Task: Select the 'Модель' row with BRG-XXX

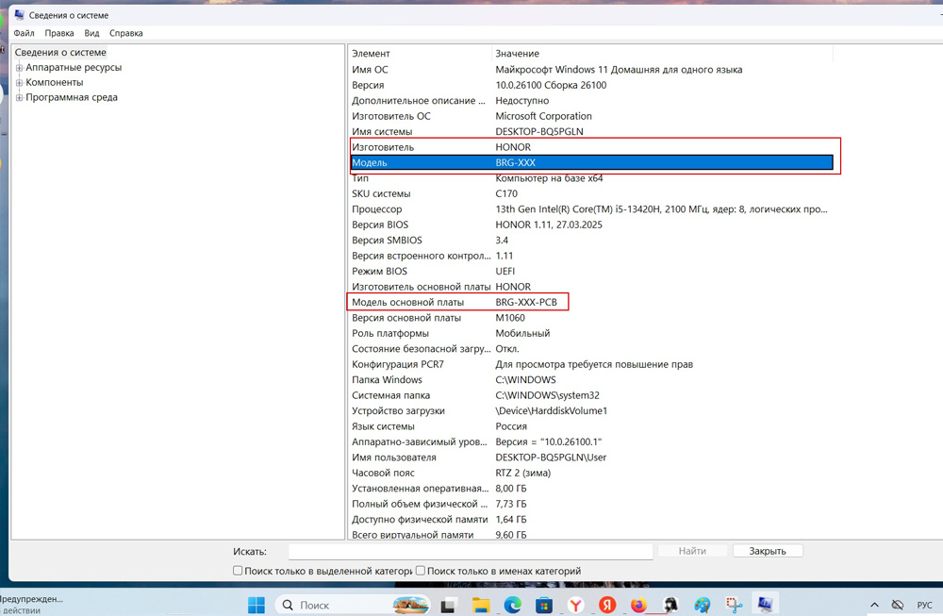Action: coord(592,162)
